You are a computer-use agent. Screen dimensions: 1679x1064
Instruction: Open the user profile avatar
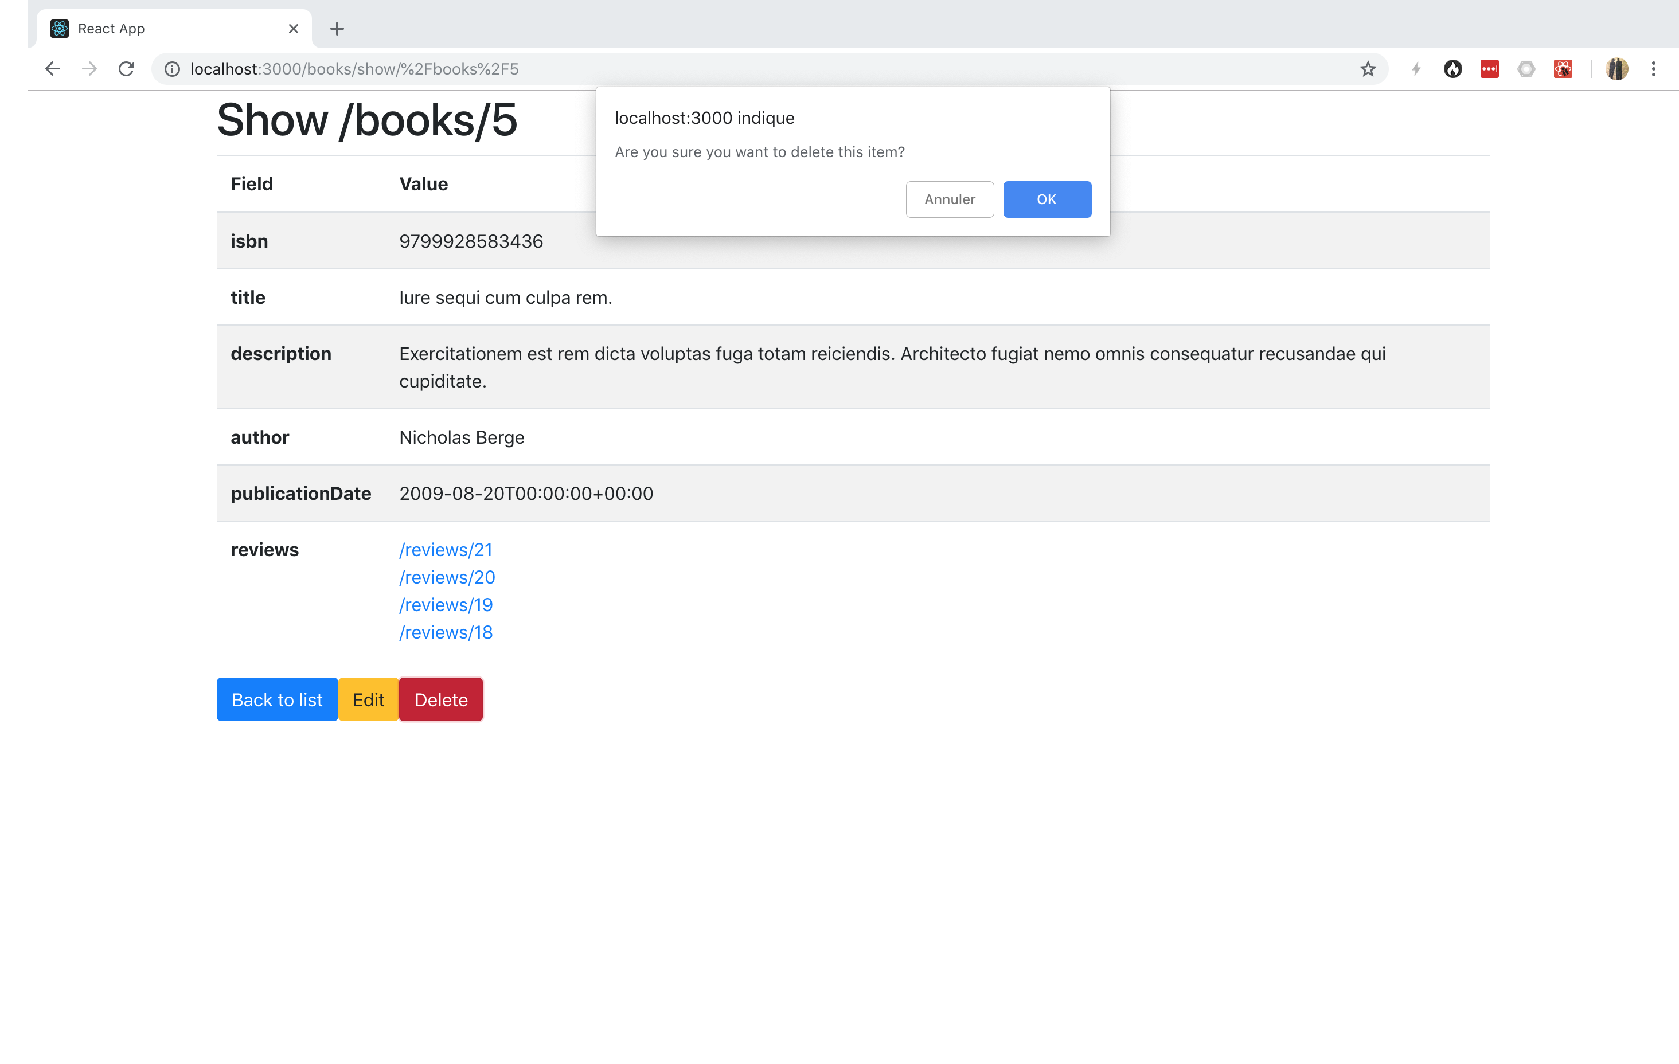pos(1617,69)
